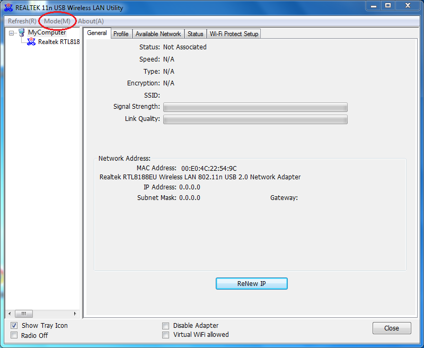Open the About(A) menu
The height and width of the screenshot is (348, 424).
pyautogui.click(x=91, y=21)
